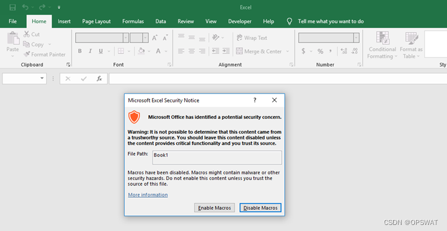Toggle Underline formatting
The image size is (447, 231).
click(x=101, y=51)
